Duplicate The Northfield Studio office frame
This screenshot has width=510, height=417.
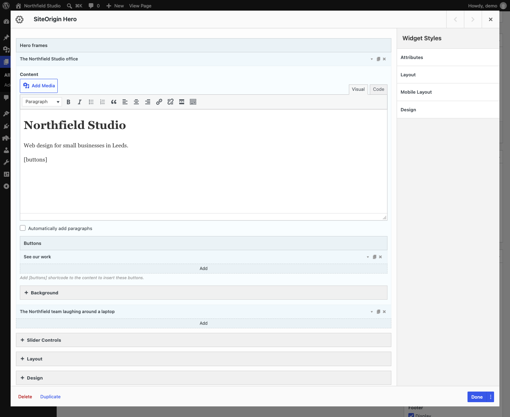point(378,59)
